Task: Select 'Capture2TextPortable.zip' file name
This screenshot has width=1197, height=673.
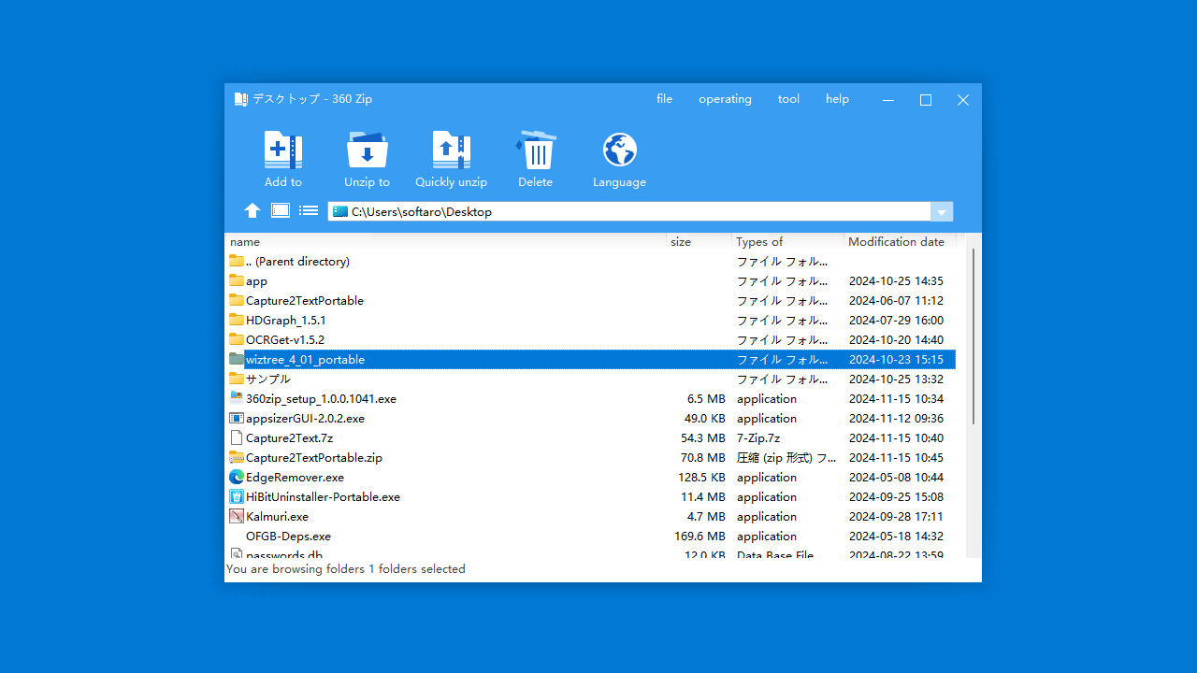Action: 314,458
